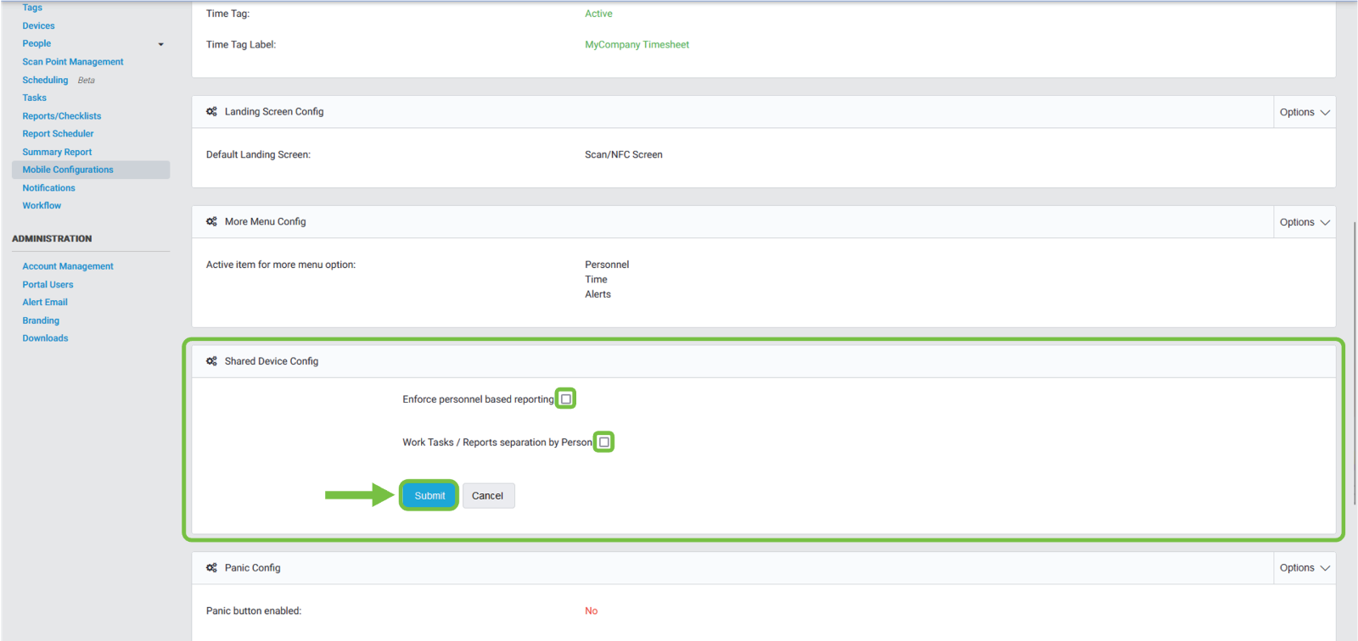This screenshot has height=641, width=1358.
Task: Click the Landing Screen Config gears icon
Action: [211, 112]
